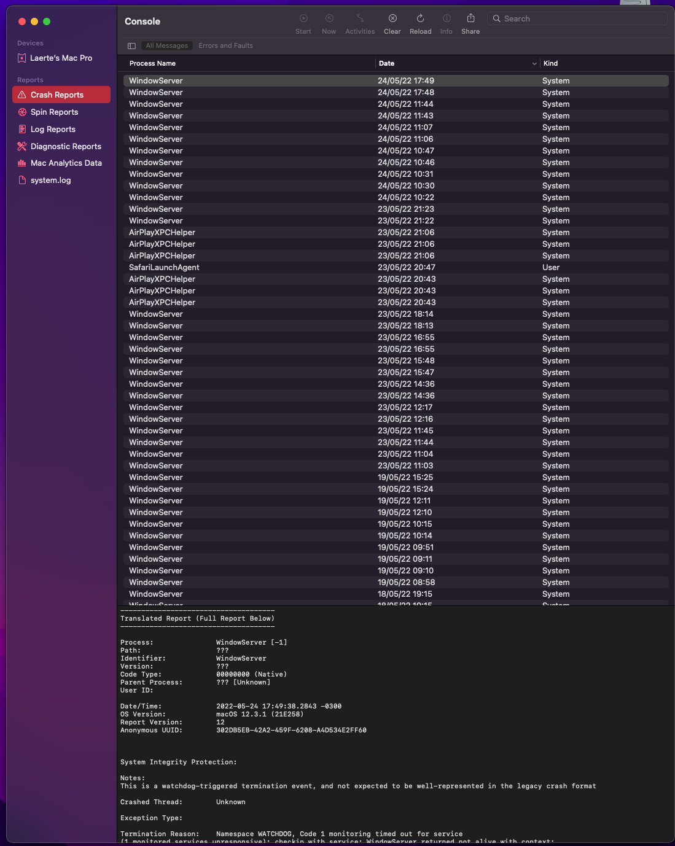675x846 pixels.
Task: Click the Mac Analytics Data chart icon
Action: (x=22, y=163)
